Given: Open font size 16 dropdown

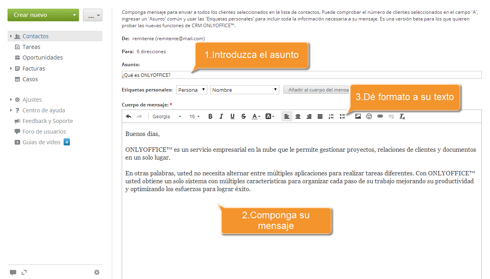Looking at the screenshot, I should point(194,116).
